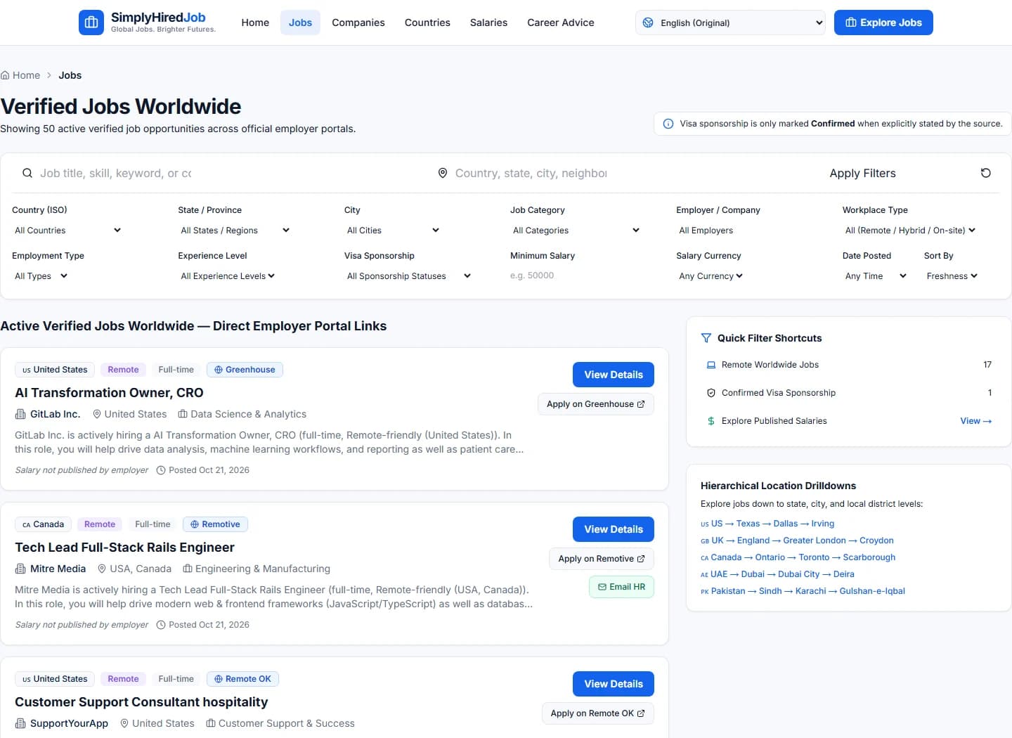The image size is (1012, 738).
Task: Open the Sort By Freshness dropdown
Action: (x=952, y=276)
